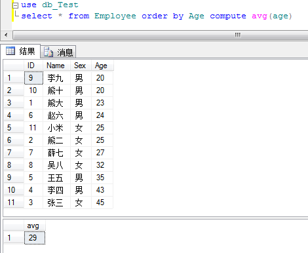The height and width of the screenshot is (253, 308).
Task: Select the Sex column header
Action: pos(81,66)
